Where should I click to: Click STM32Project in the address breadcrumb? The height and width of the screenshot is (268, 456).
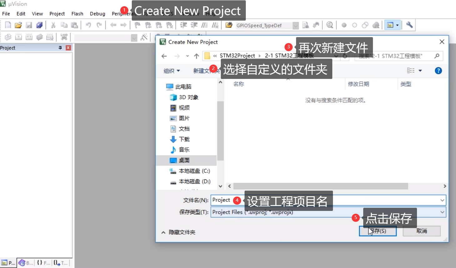(x=237, y=56)
